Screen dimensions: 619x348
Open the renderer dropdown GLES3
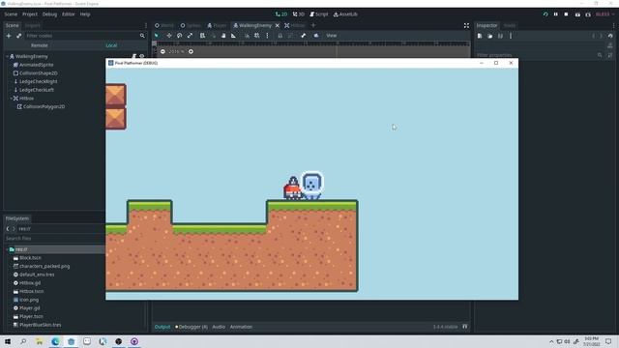pos(604,14)
